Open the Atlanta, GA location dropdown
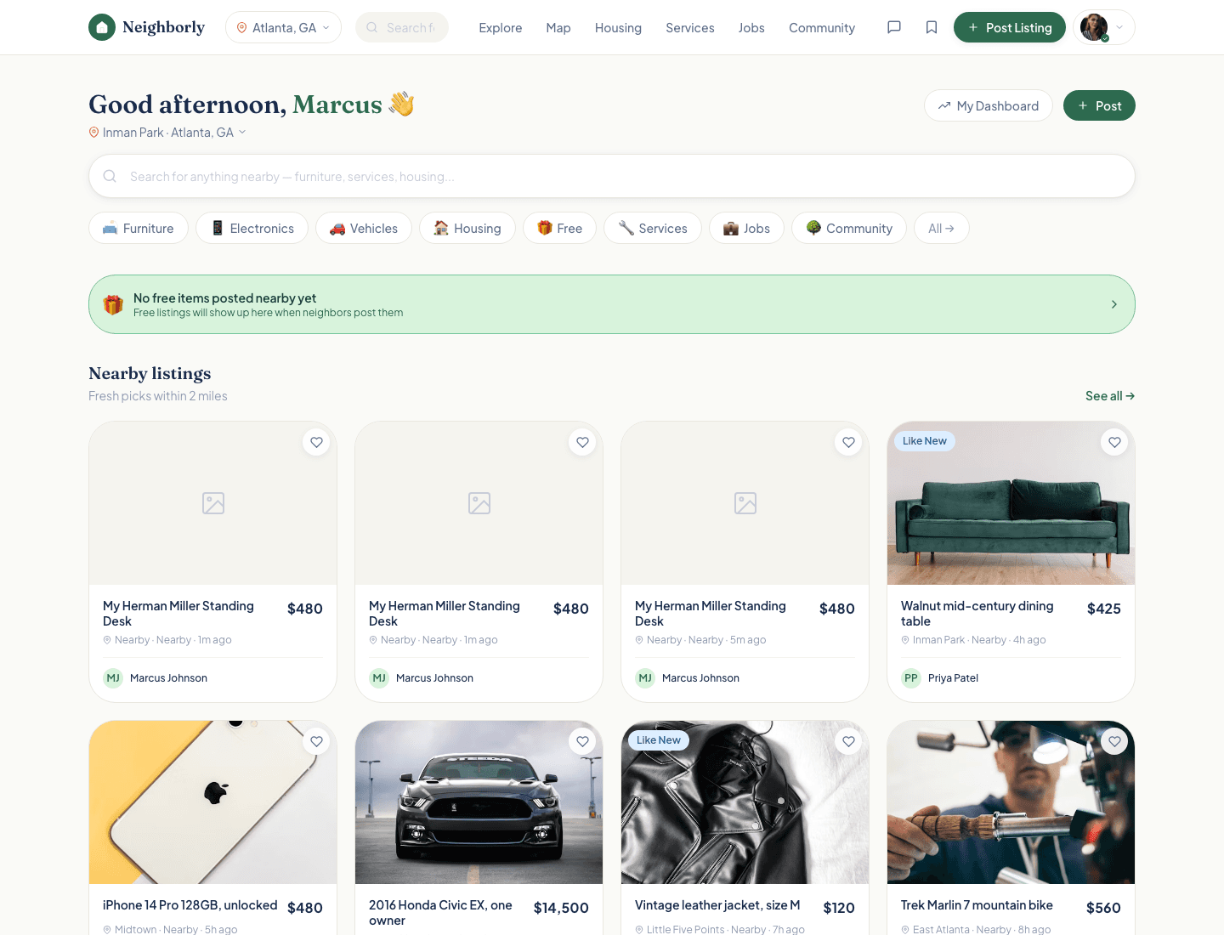The width and height of the screenshot is (1224, 935). [x=283, y=27]
